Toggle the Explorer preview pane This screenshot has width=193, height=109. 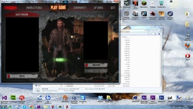(x=155, y=34)
